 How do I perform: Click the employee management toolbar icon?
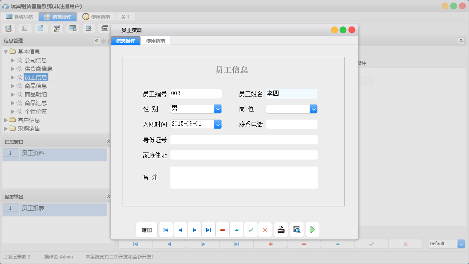coord(57,28)
